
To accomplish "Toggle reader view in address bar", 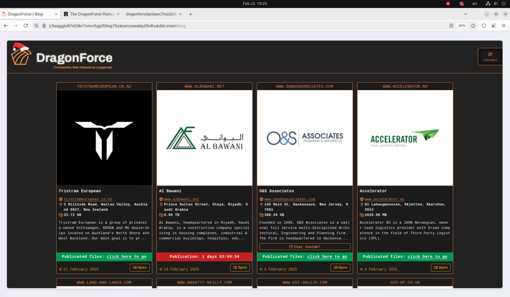I will click(x=451, y=26).
